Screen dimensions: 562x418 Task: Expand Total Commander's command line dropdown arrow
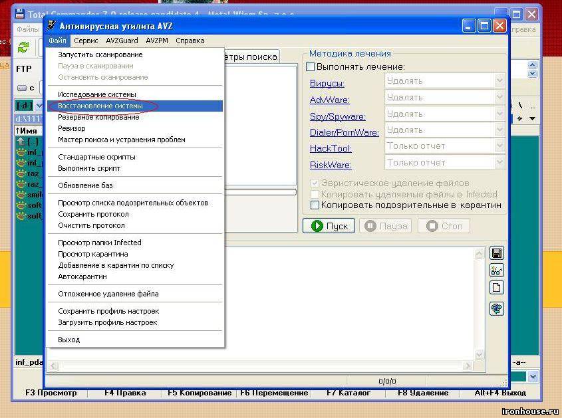click(533, 376)
